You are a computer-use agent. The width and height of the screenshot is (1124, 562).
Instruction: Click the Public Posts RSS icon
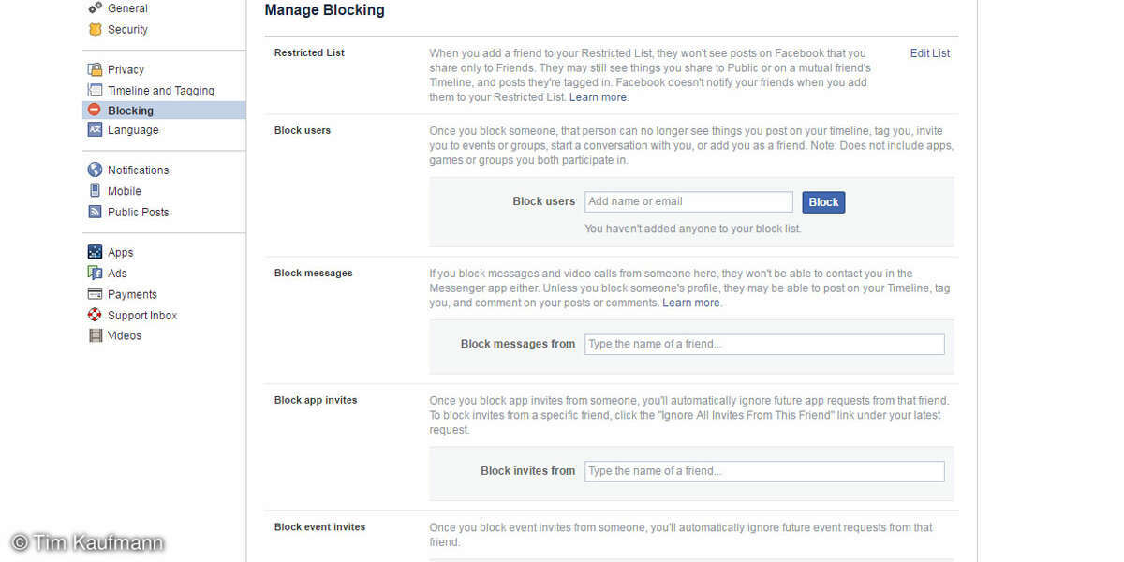[x=95, y=212]
